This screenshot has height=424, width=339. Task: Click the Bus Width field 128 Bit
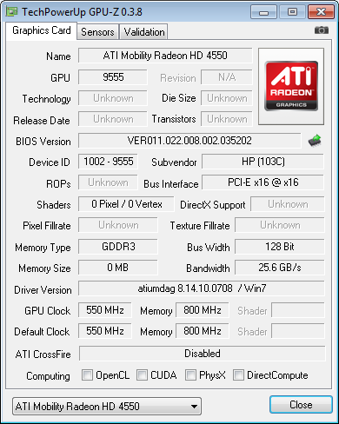(x=280, y=247)
